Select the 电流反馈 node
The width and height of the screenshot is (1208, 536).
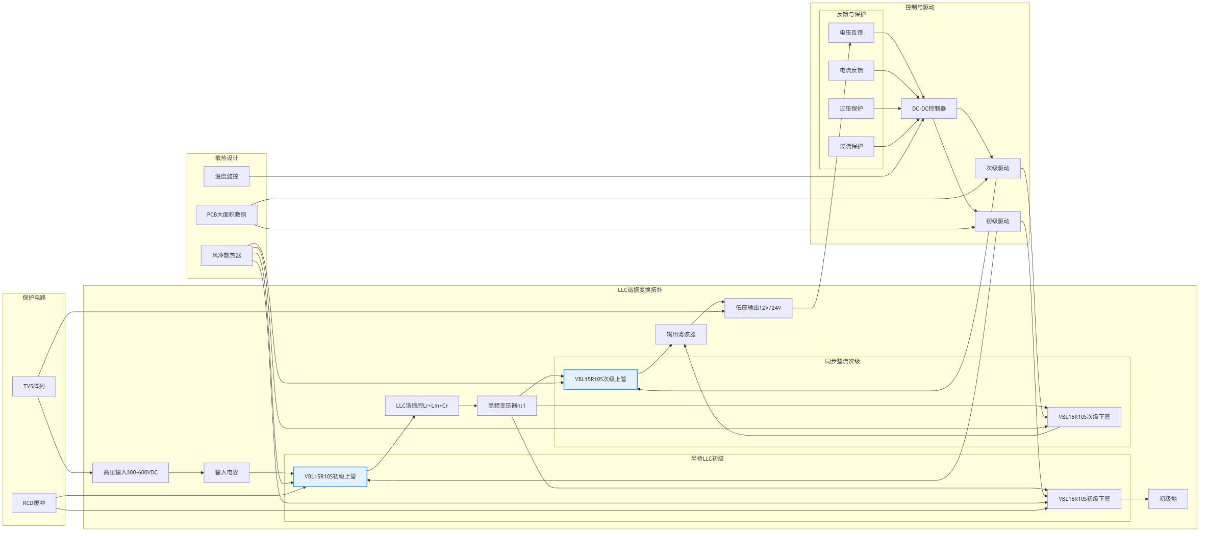[851, 70]
